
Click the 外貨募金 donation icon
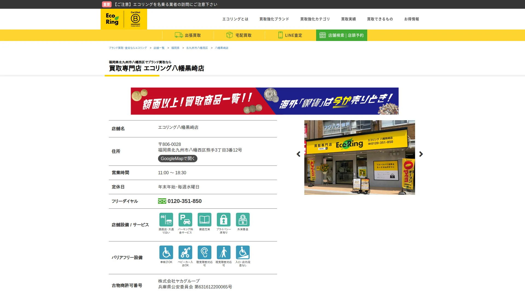[x=243, y=220]
